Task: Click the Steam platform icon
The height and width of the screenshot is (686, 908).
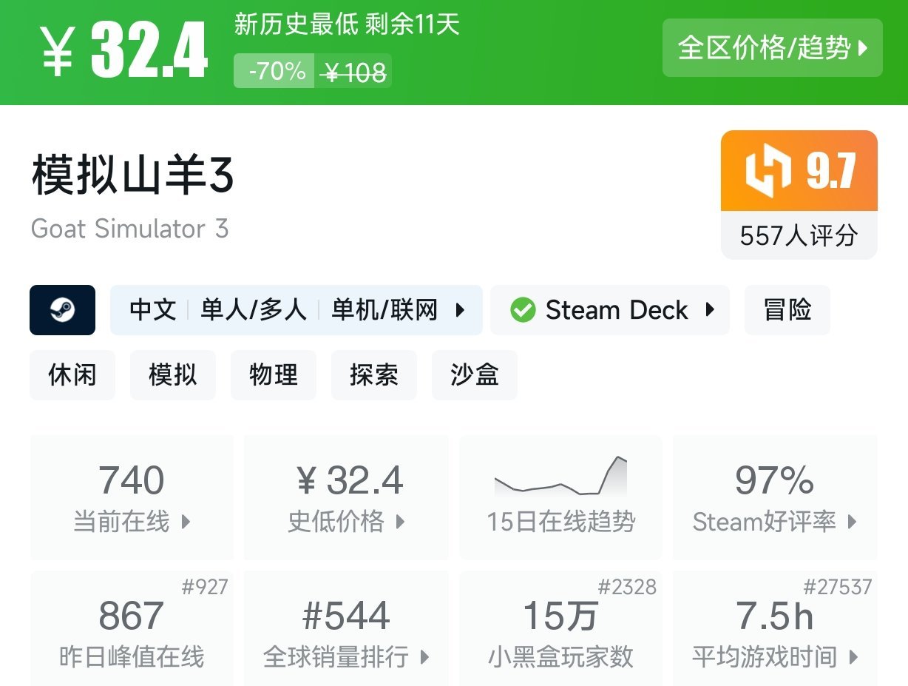Action: pyautogui.click(x=62, y=310)
